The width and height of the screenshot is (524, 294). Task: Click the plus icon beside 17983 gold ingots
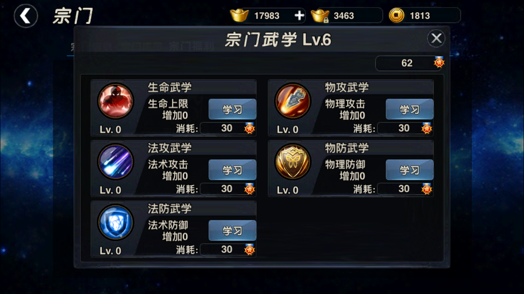[x=299, y=16]
